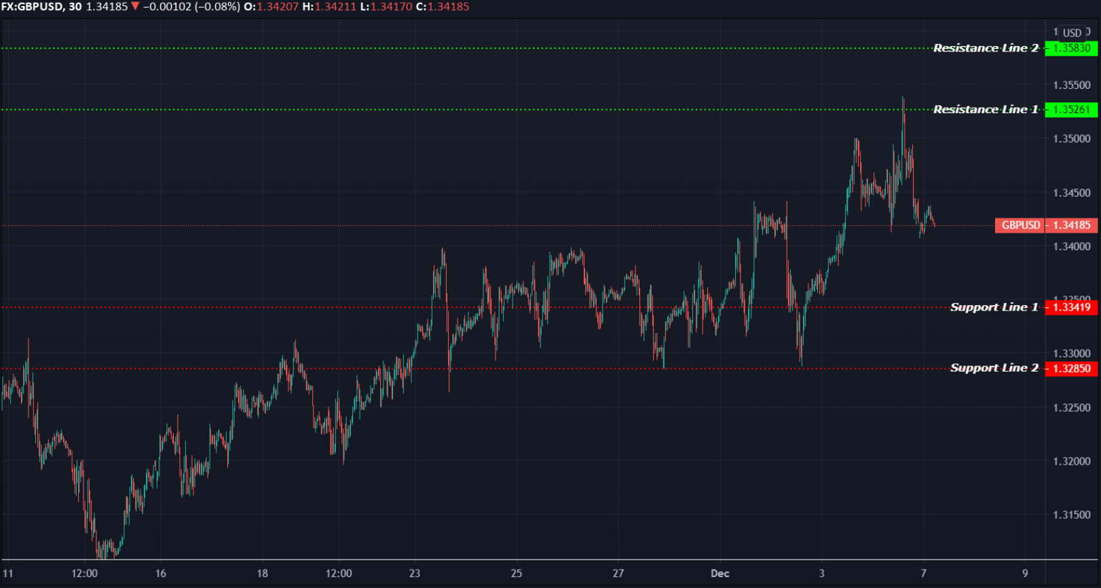Click the 27 date on time axis

click(x=618, y=574)
